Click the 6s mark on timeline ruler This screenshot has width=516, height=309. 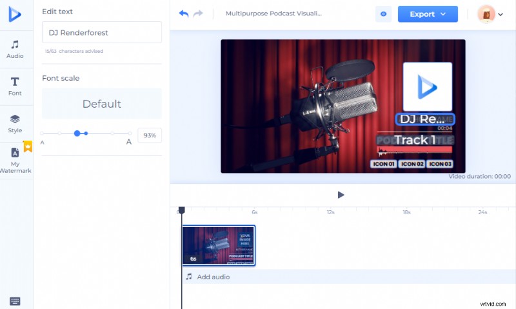point(255,212)
